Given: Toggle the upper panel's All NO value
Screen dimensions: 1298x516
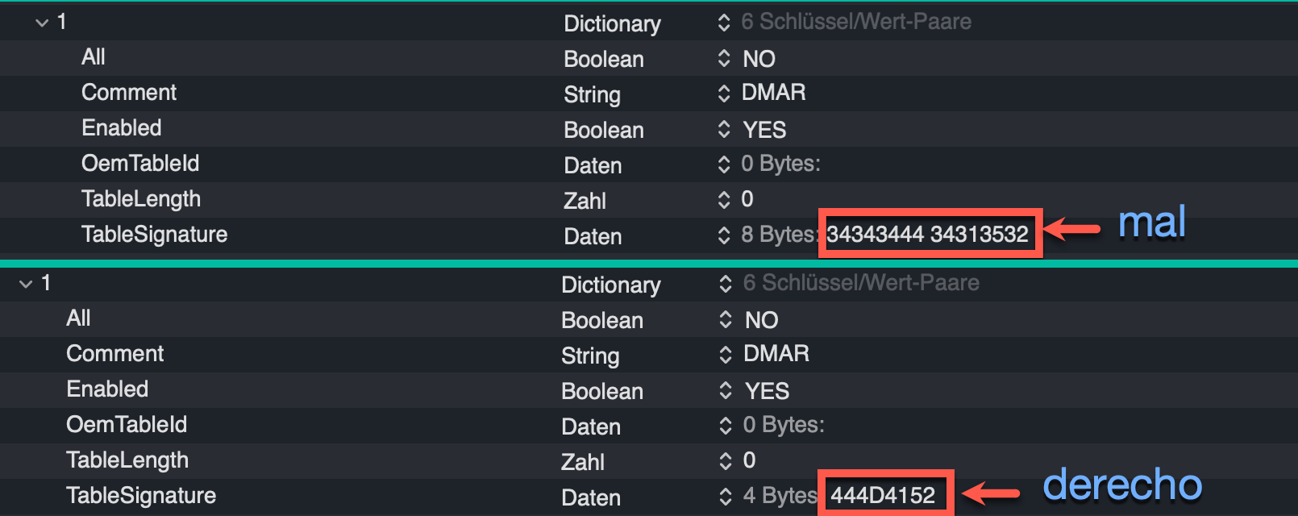Looking at the screenshot, I should coord(759,59).
